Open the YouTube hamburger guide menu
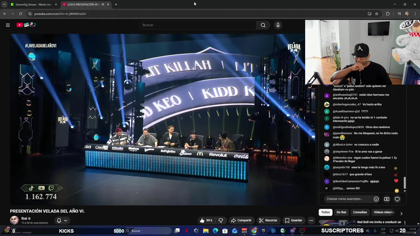This screenshot has width=420, height=236. 8,25
